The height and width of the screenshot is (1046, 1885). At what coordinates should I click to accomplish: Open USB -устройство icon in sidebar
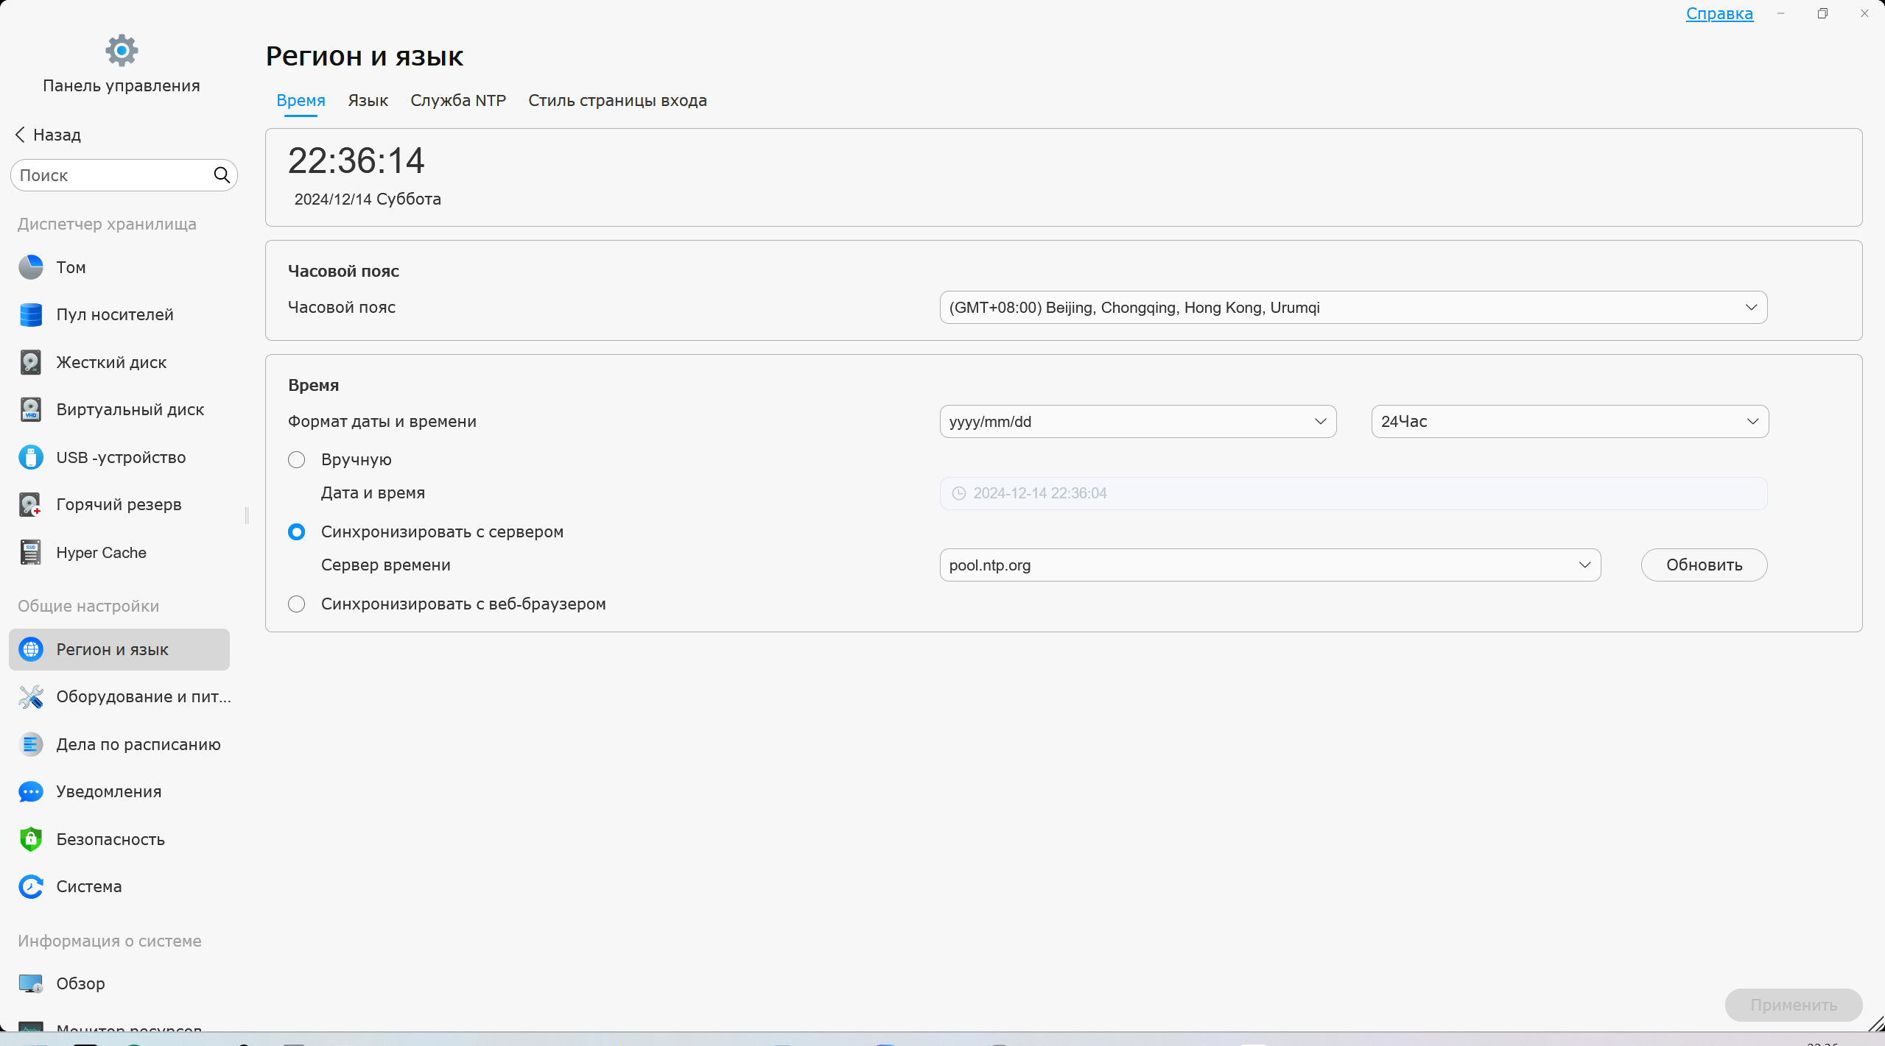coord(31,457)
